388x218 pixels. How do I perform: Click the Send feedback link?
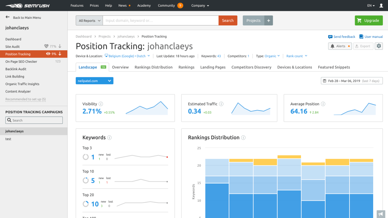pos(342,37)
